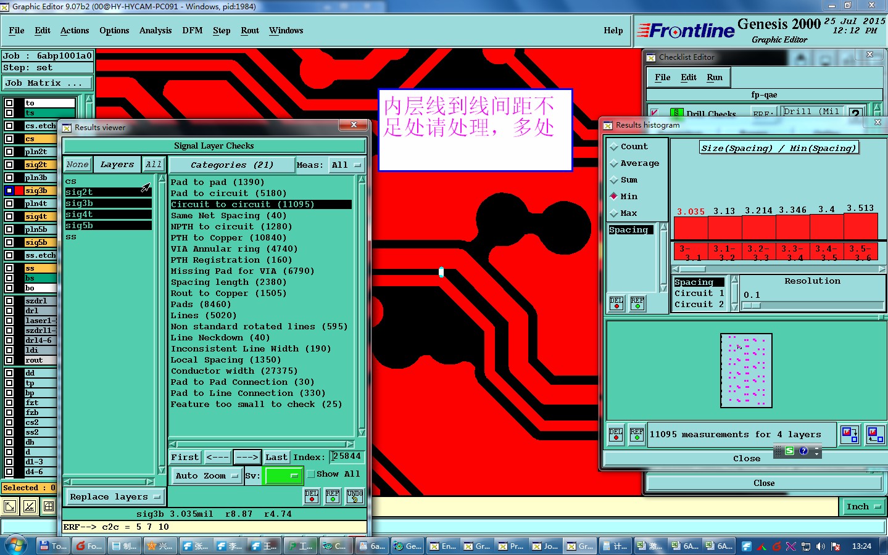Select the Count radio option
The height and width of the screenshot is (555, 888).
pyautogui.click(x=614, y=147)
